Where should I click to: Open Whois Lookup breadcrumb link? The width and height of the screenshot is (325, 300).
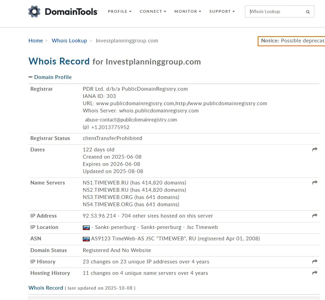[x=69, y=41]
